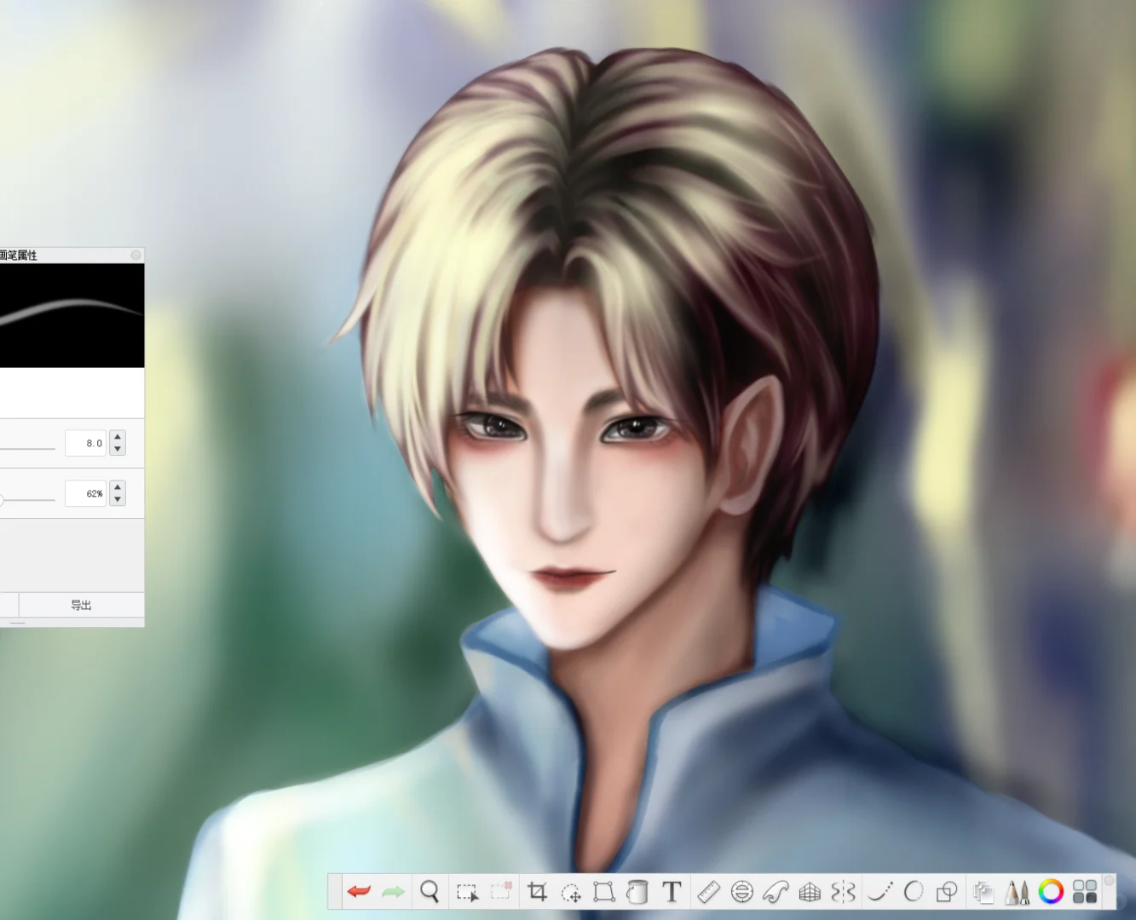Viewport: 1136px width, 920px height.
Task: Click the brush stroke preview
Action: (x=72, y=315)
